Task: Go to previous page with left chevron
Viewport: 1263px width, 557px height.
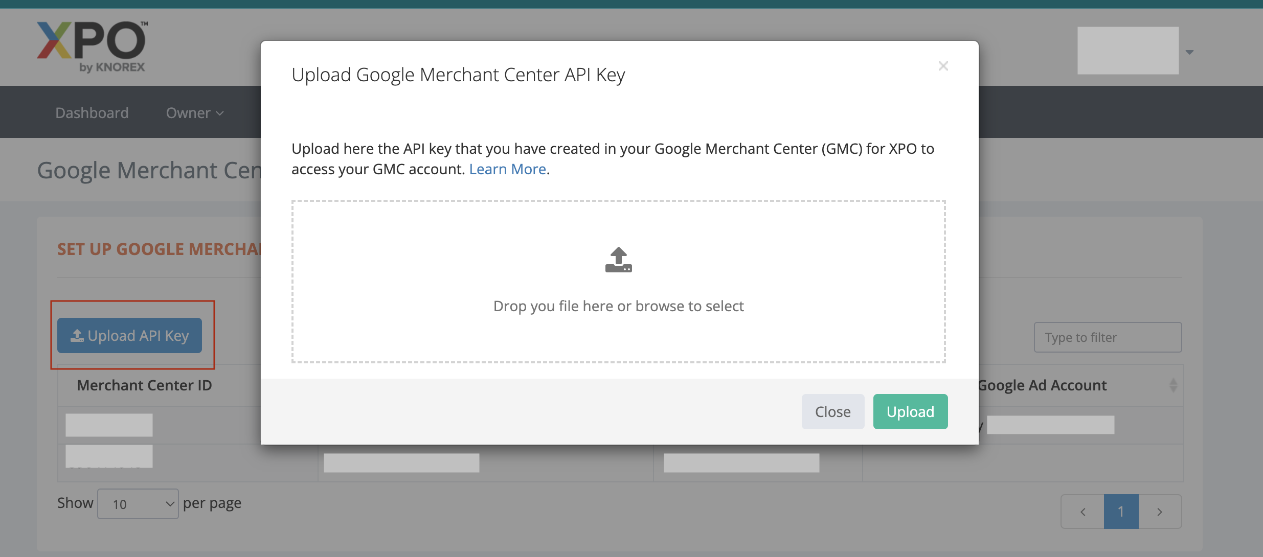Action: click(x=1082, y=512)
